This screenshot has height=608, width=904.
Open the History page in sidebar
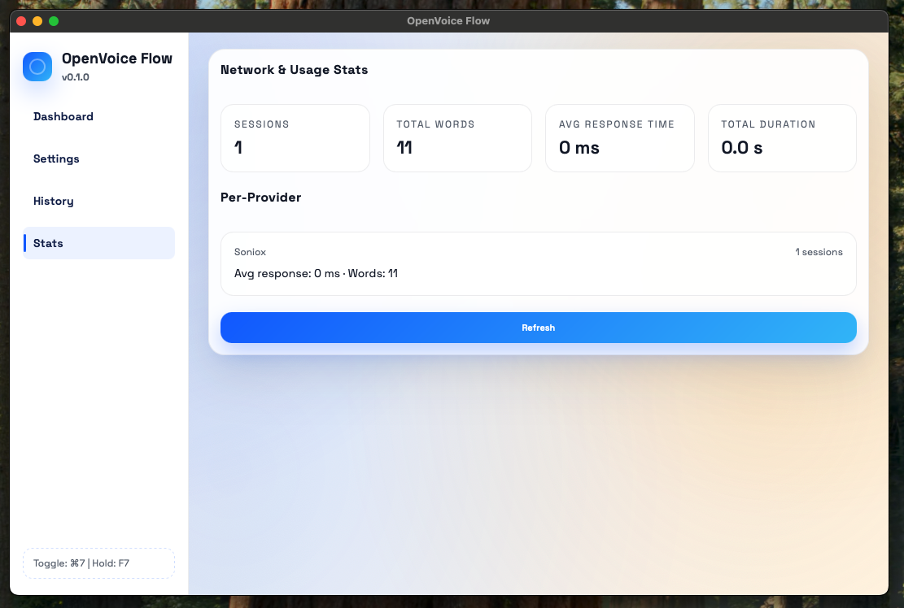pyautogui.click(x=98, y=201)
